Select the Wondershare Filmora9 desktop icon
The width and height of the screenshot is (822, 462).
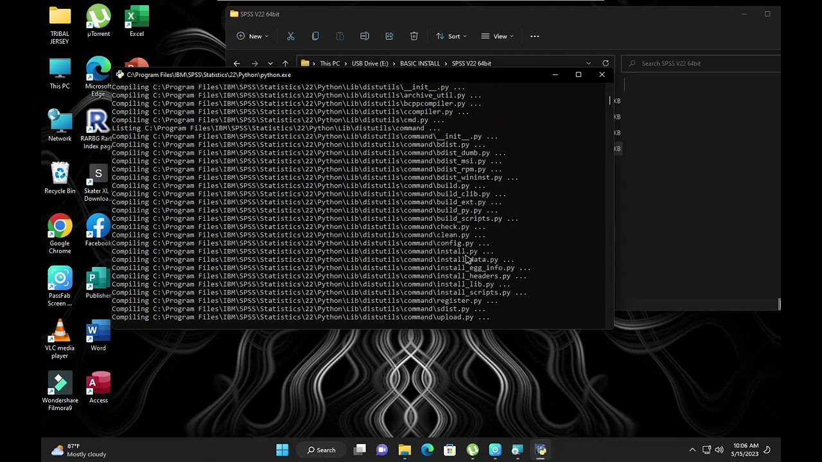click(x=60, y=391)
